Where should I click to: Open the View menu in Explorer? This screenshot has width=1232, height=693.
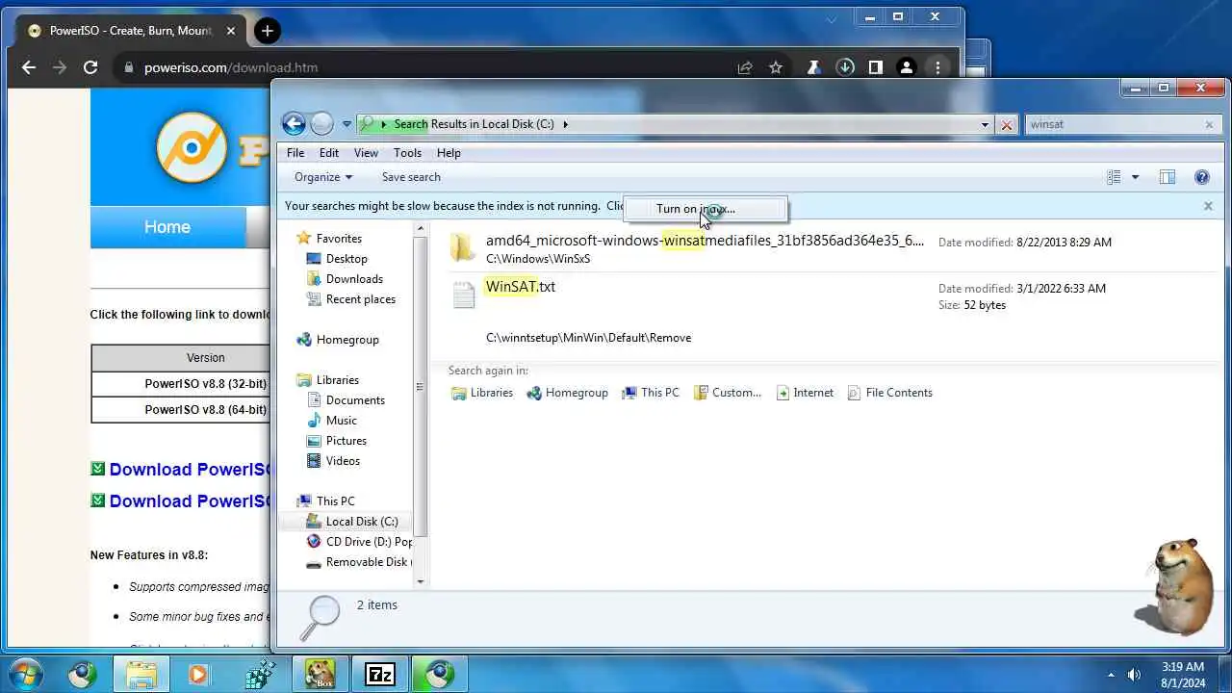coord(366,153)
